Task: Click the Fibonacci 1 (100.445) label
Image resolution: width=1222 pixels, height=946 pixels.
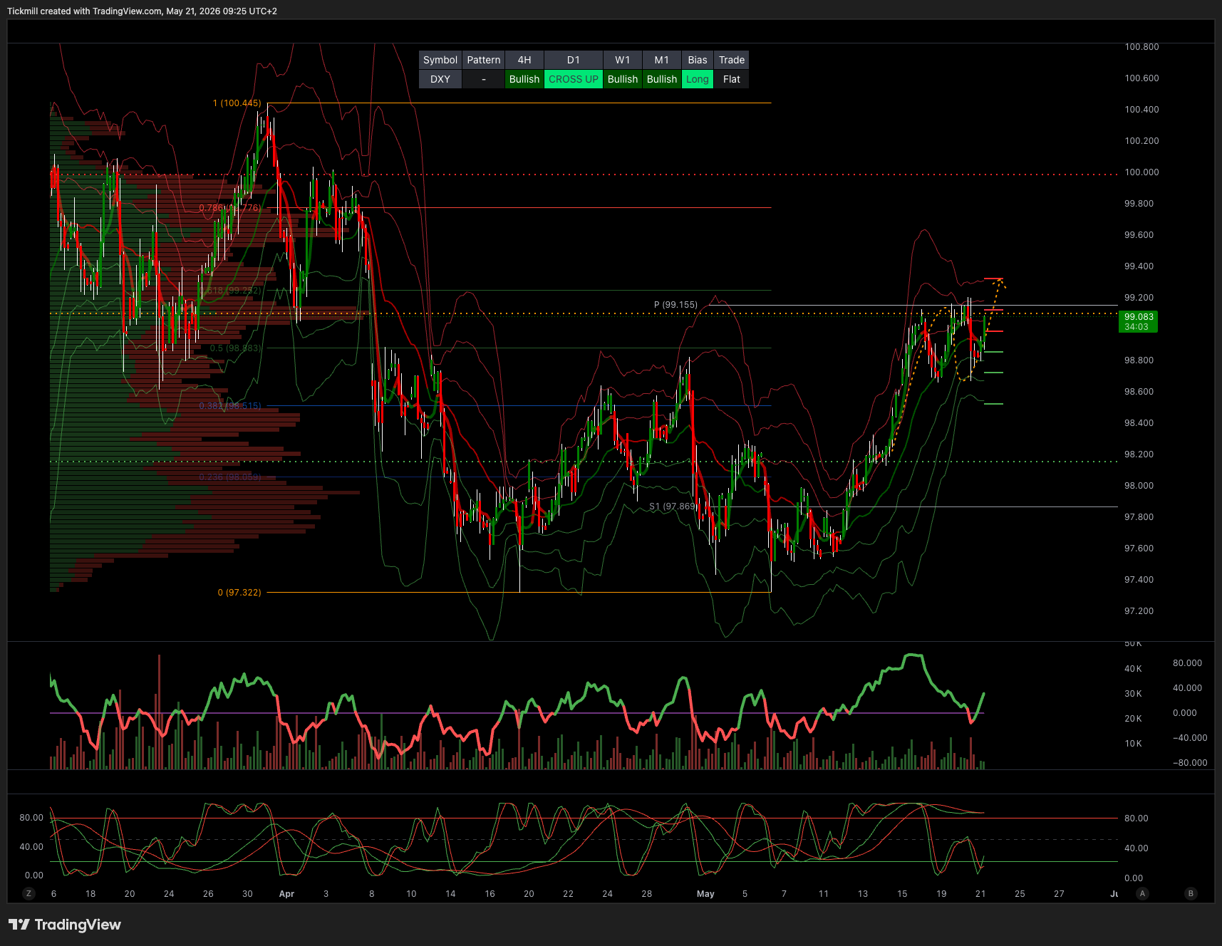Action: (237, 103)
